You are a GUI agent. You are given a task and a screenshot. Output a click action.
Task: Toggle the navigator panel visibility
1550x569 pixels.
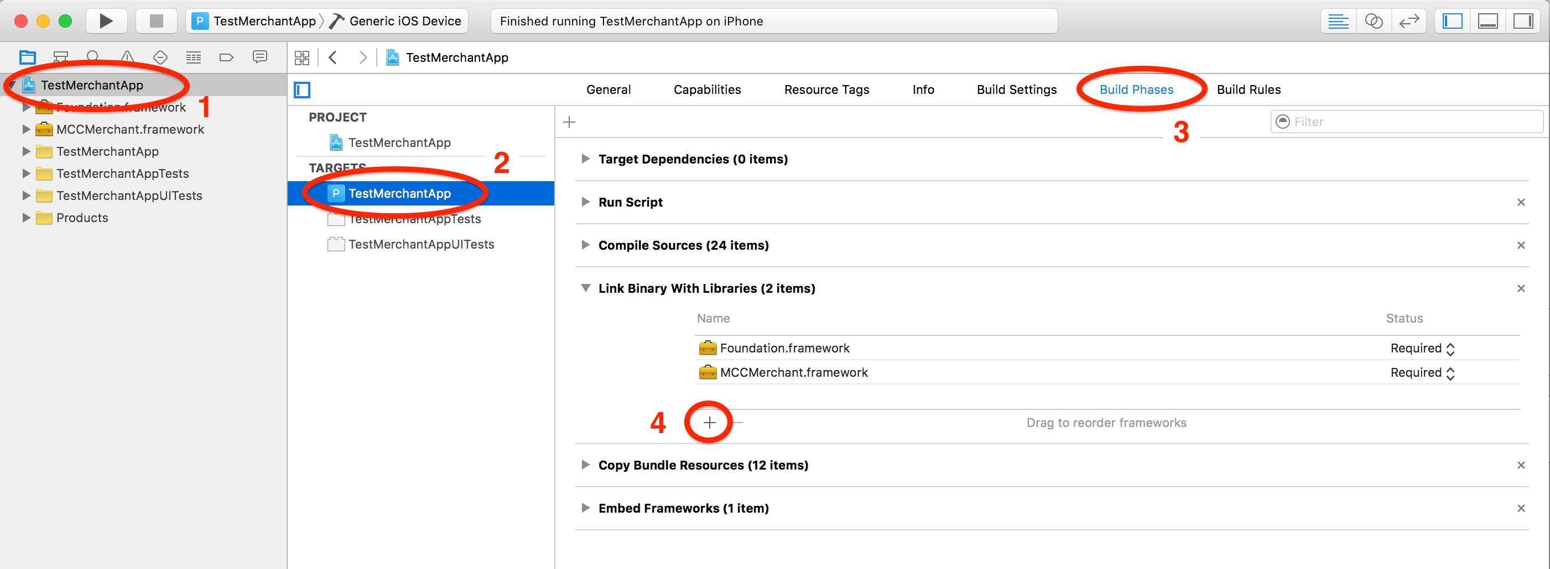click(1453, 22)
